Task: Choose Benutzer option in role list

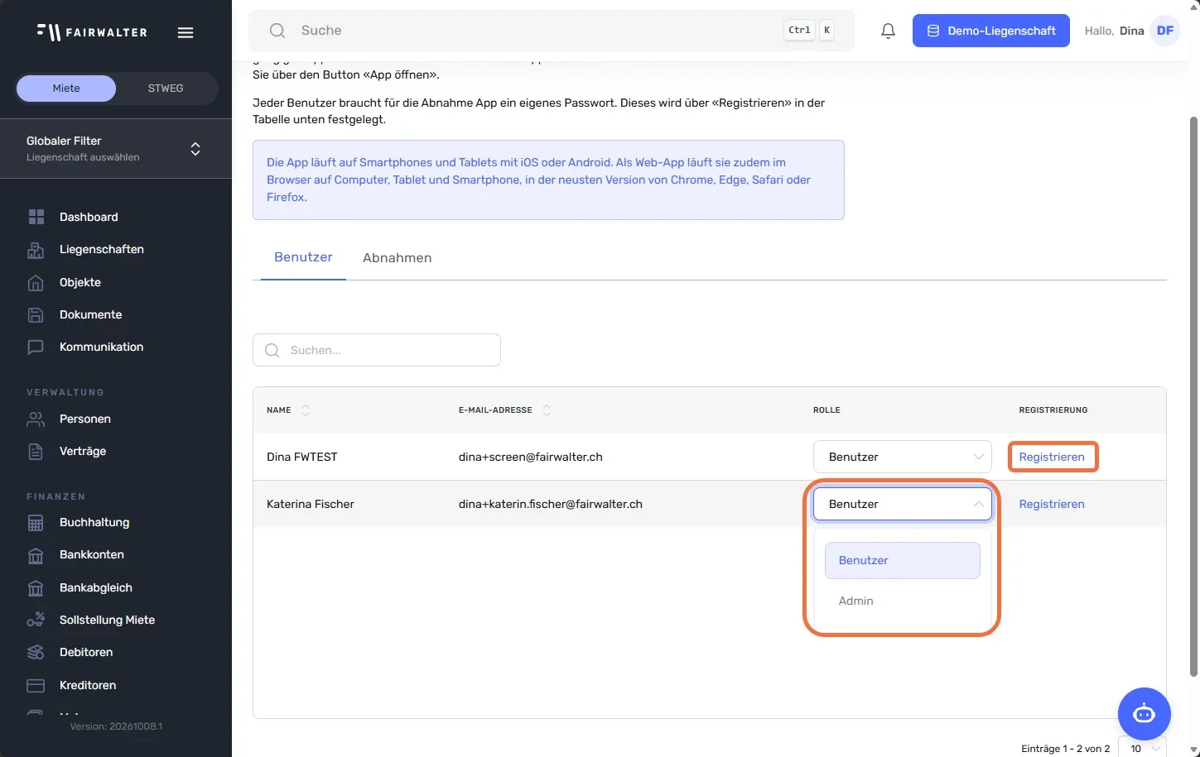Action: click(903, 560)
